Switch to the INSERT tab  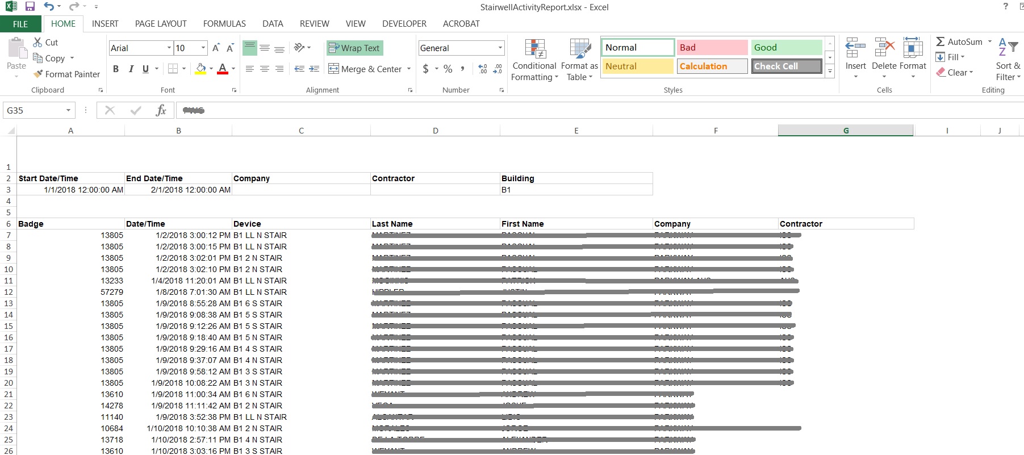click(x=105, y=24)
